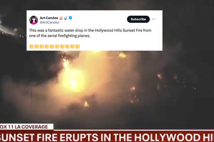Screen dimensions: 214x142
Task: Click the popcorn emoji beside Art Candee
Action: 61,18
